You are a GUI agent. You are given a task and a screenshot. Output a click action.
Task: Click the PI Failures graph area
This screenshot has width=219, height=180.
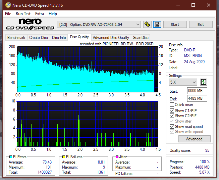click(88, 124)
